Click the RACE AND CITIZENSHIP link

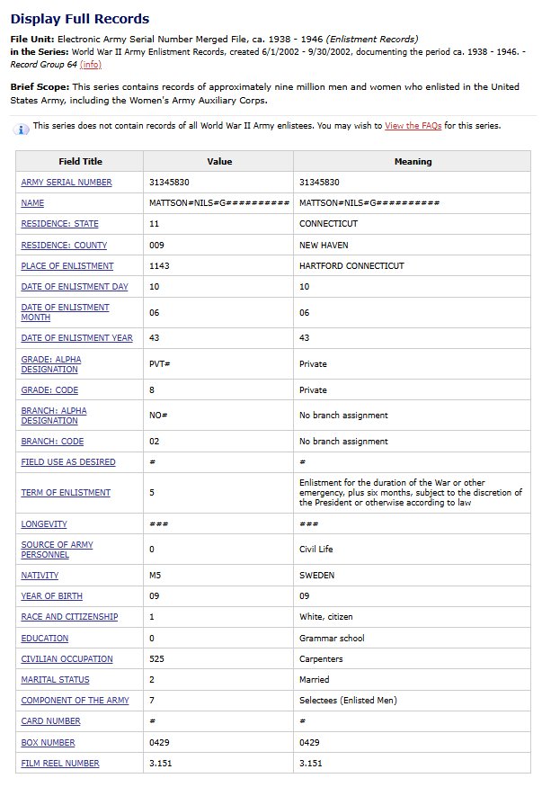click(x=71, y=617)
